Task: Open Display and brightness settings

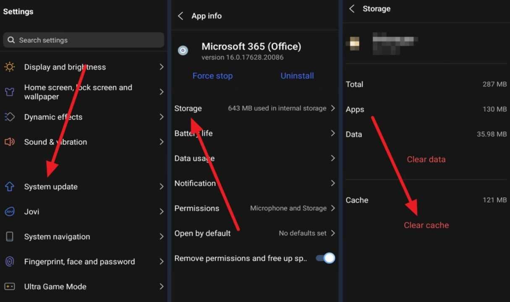Action: click(84, 67)
